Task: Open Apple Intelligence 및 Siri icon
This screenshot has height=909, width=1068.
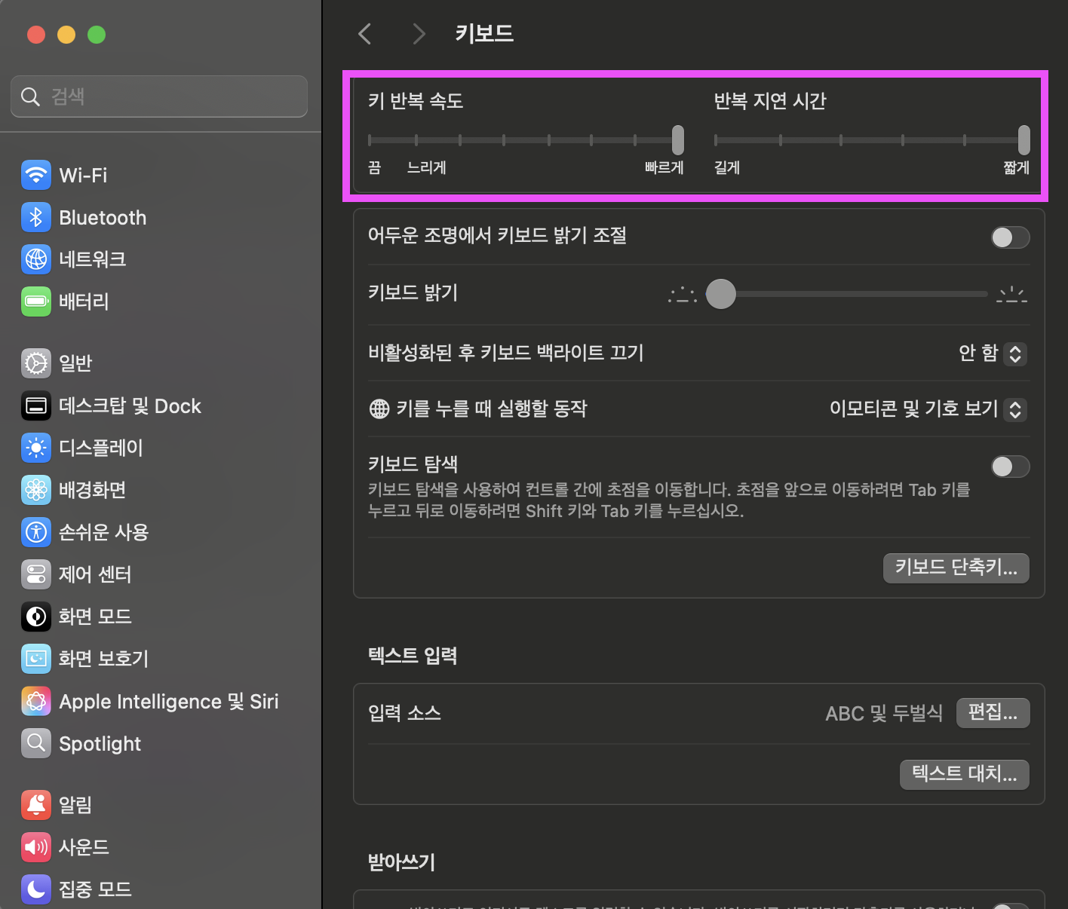Action: click(x=36, y=701)
